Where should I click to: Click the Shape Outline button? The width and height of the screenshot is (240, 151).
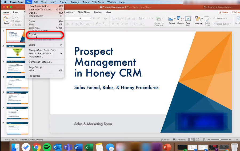222,24
